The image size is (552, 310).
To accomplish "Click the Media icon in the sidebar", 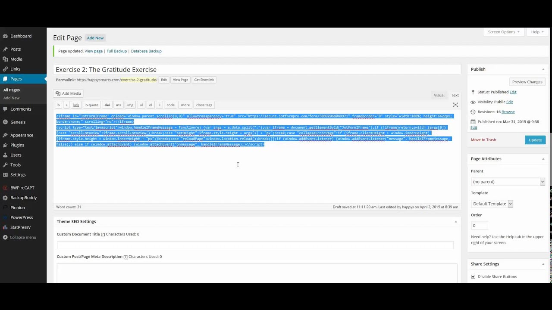I will tap(5, 59).
